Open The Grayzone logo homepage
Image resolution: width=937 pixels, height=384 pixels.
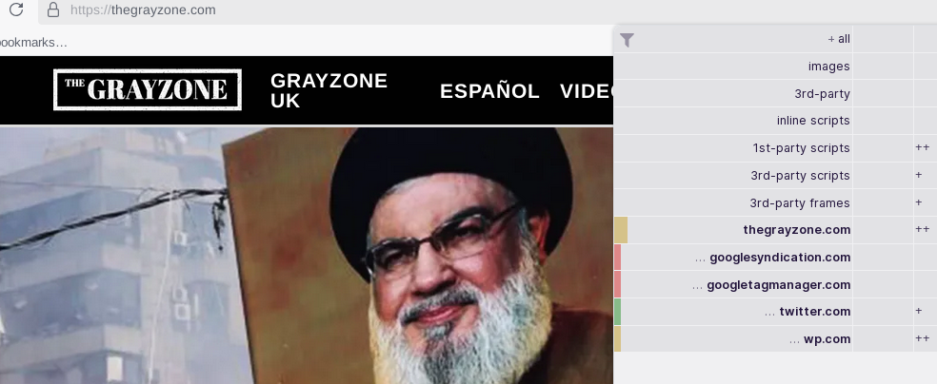pyautogui.click(x=148, y=89)
